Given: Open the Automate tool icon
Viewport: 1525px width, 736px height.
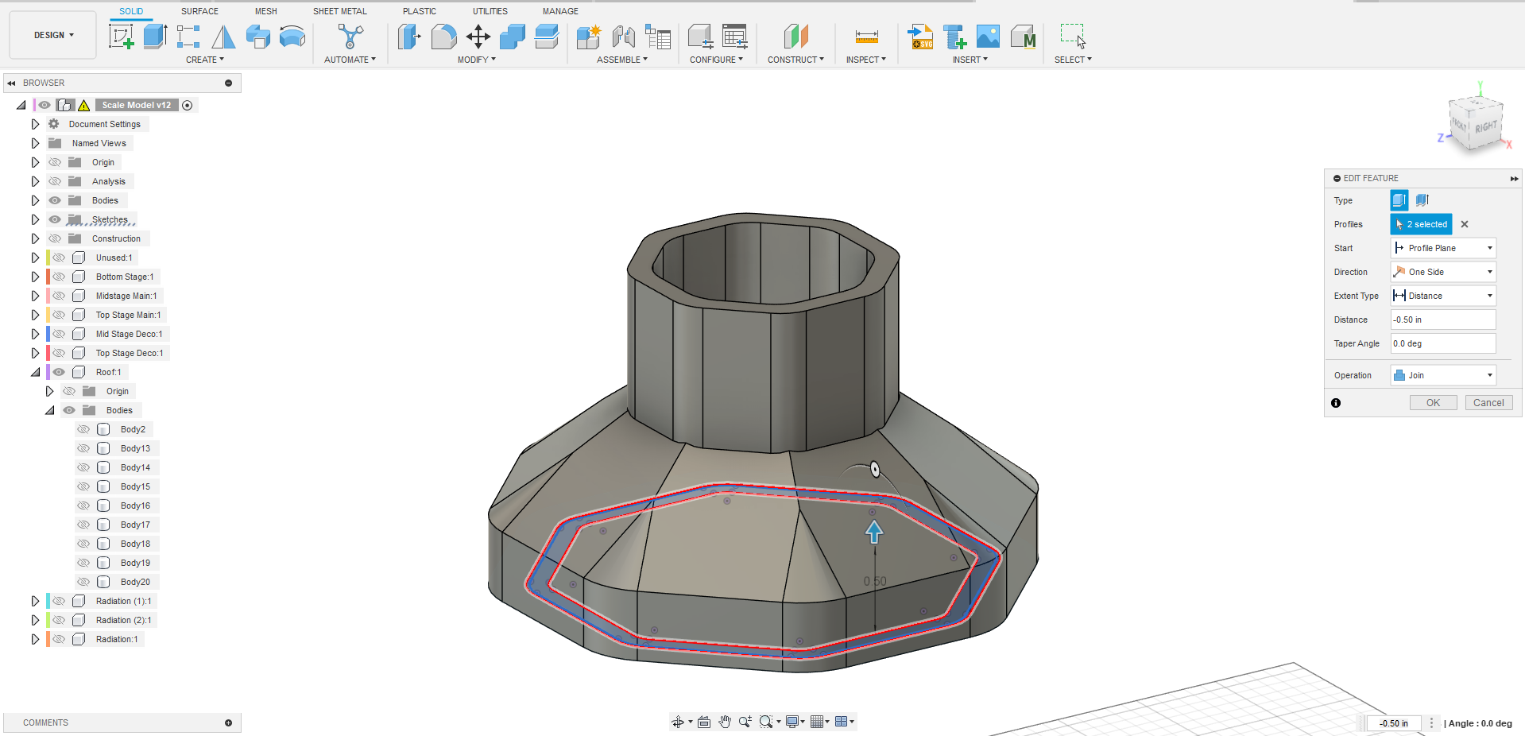Looking at the screenshot, I should tap(350, 36).
